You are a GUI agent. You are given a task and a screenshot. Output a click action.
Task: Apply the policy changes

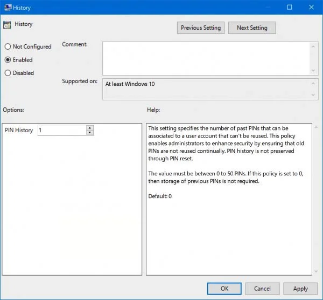pos(300,289)
